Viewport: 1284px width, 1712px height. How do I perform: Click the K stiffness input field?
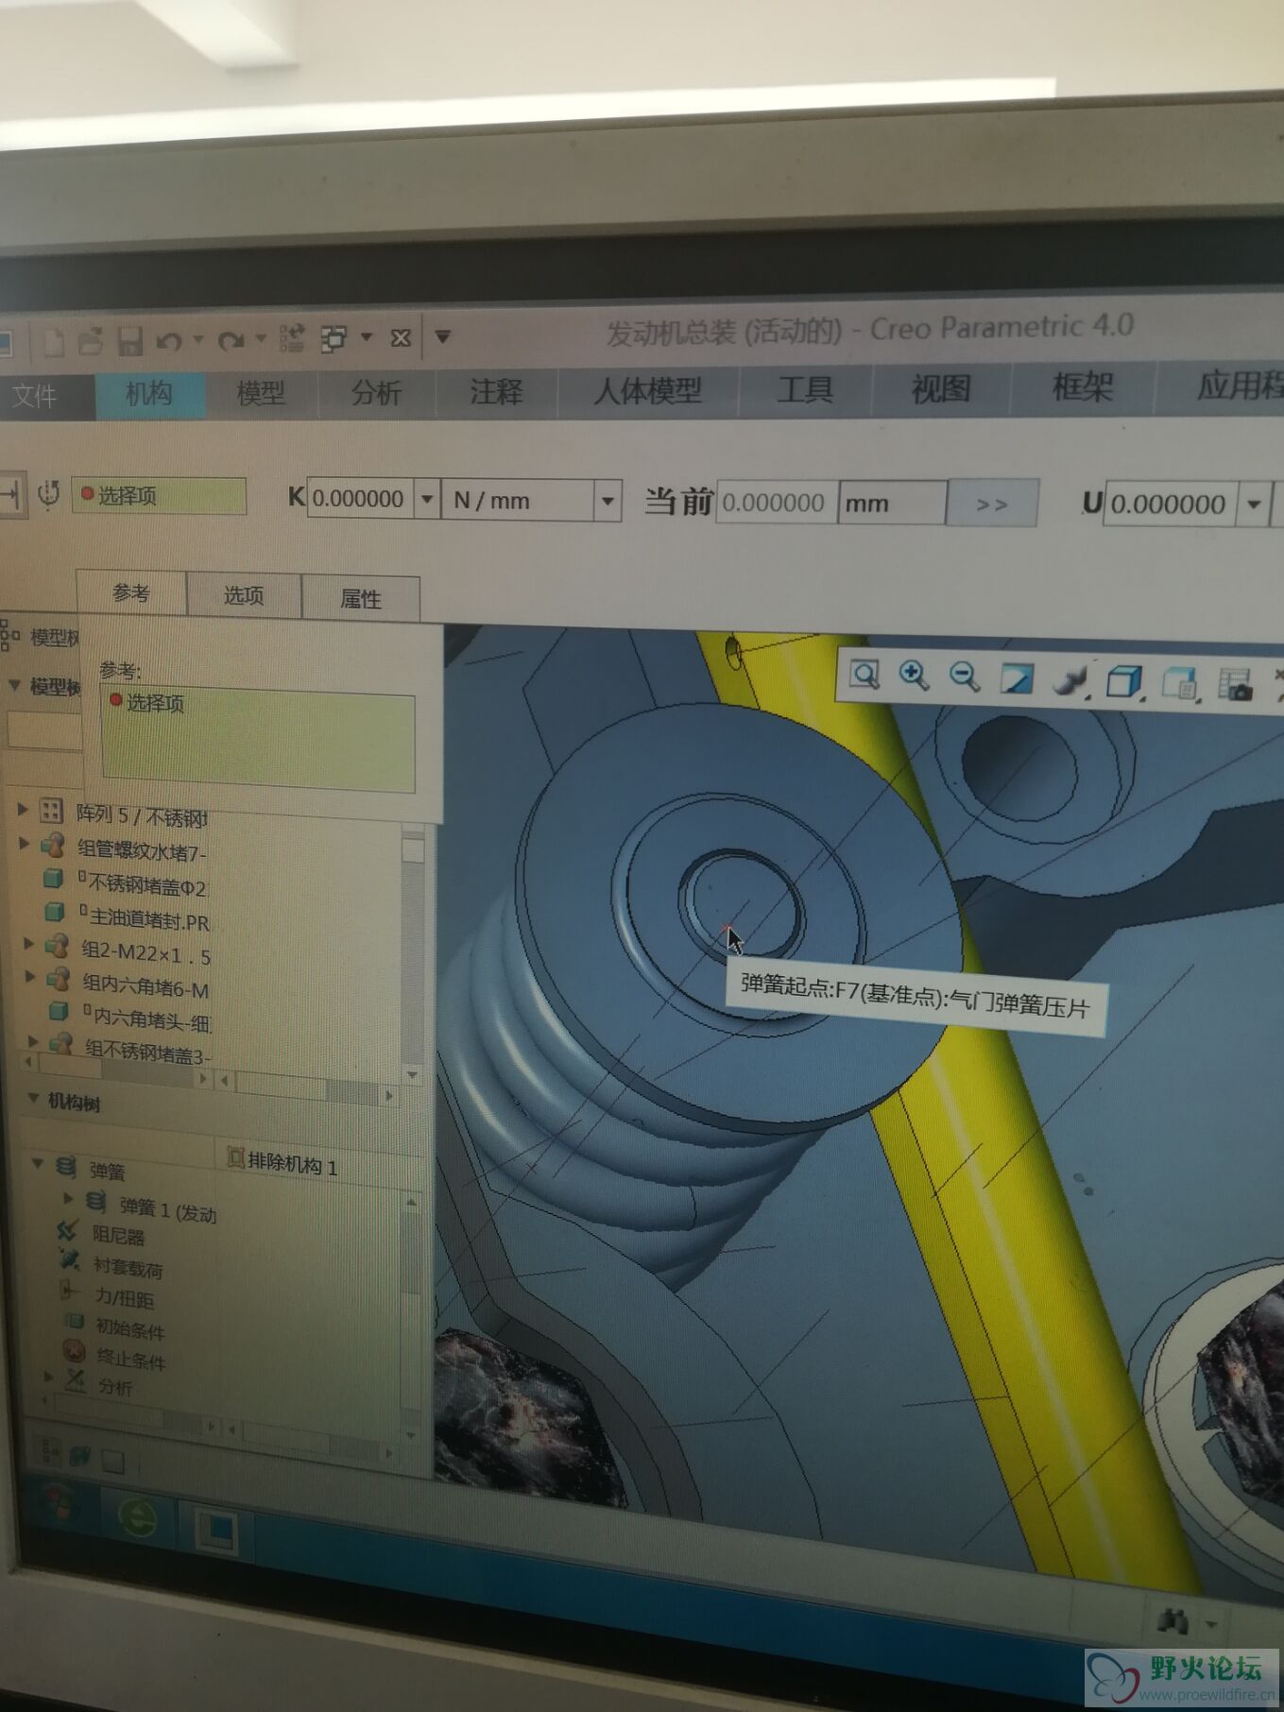[362, 499]
